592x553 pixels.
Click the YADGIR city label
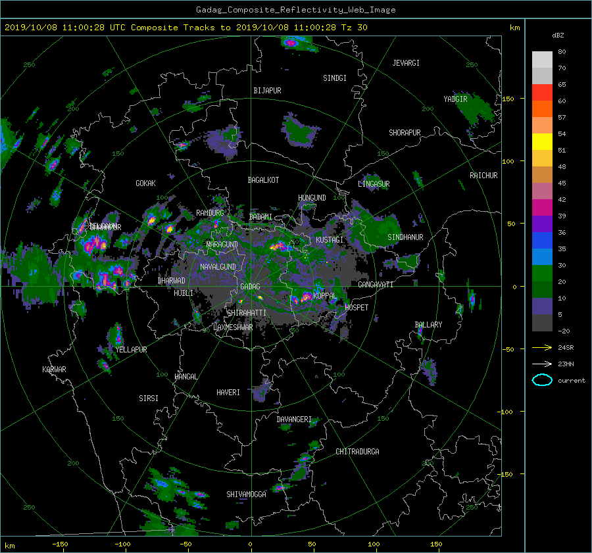[455, 99]
